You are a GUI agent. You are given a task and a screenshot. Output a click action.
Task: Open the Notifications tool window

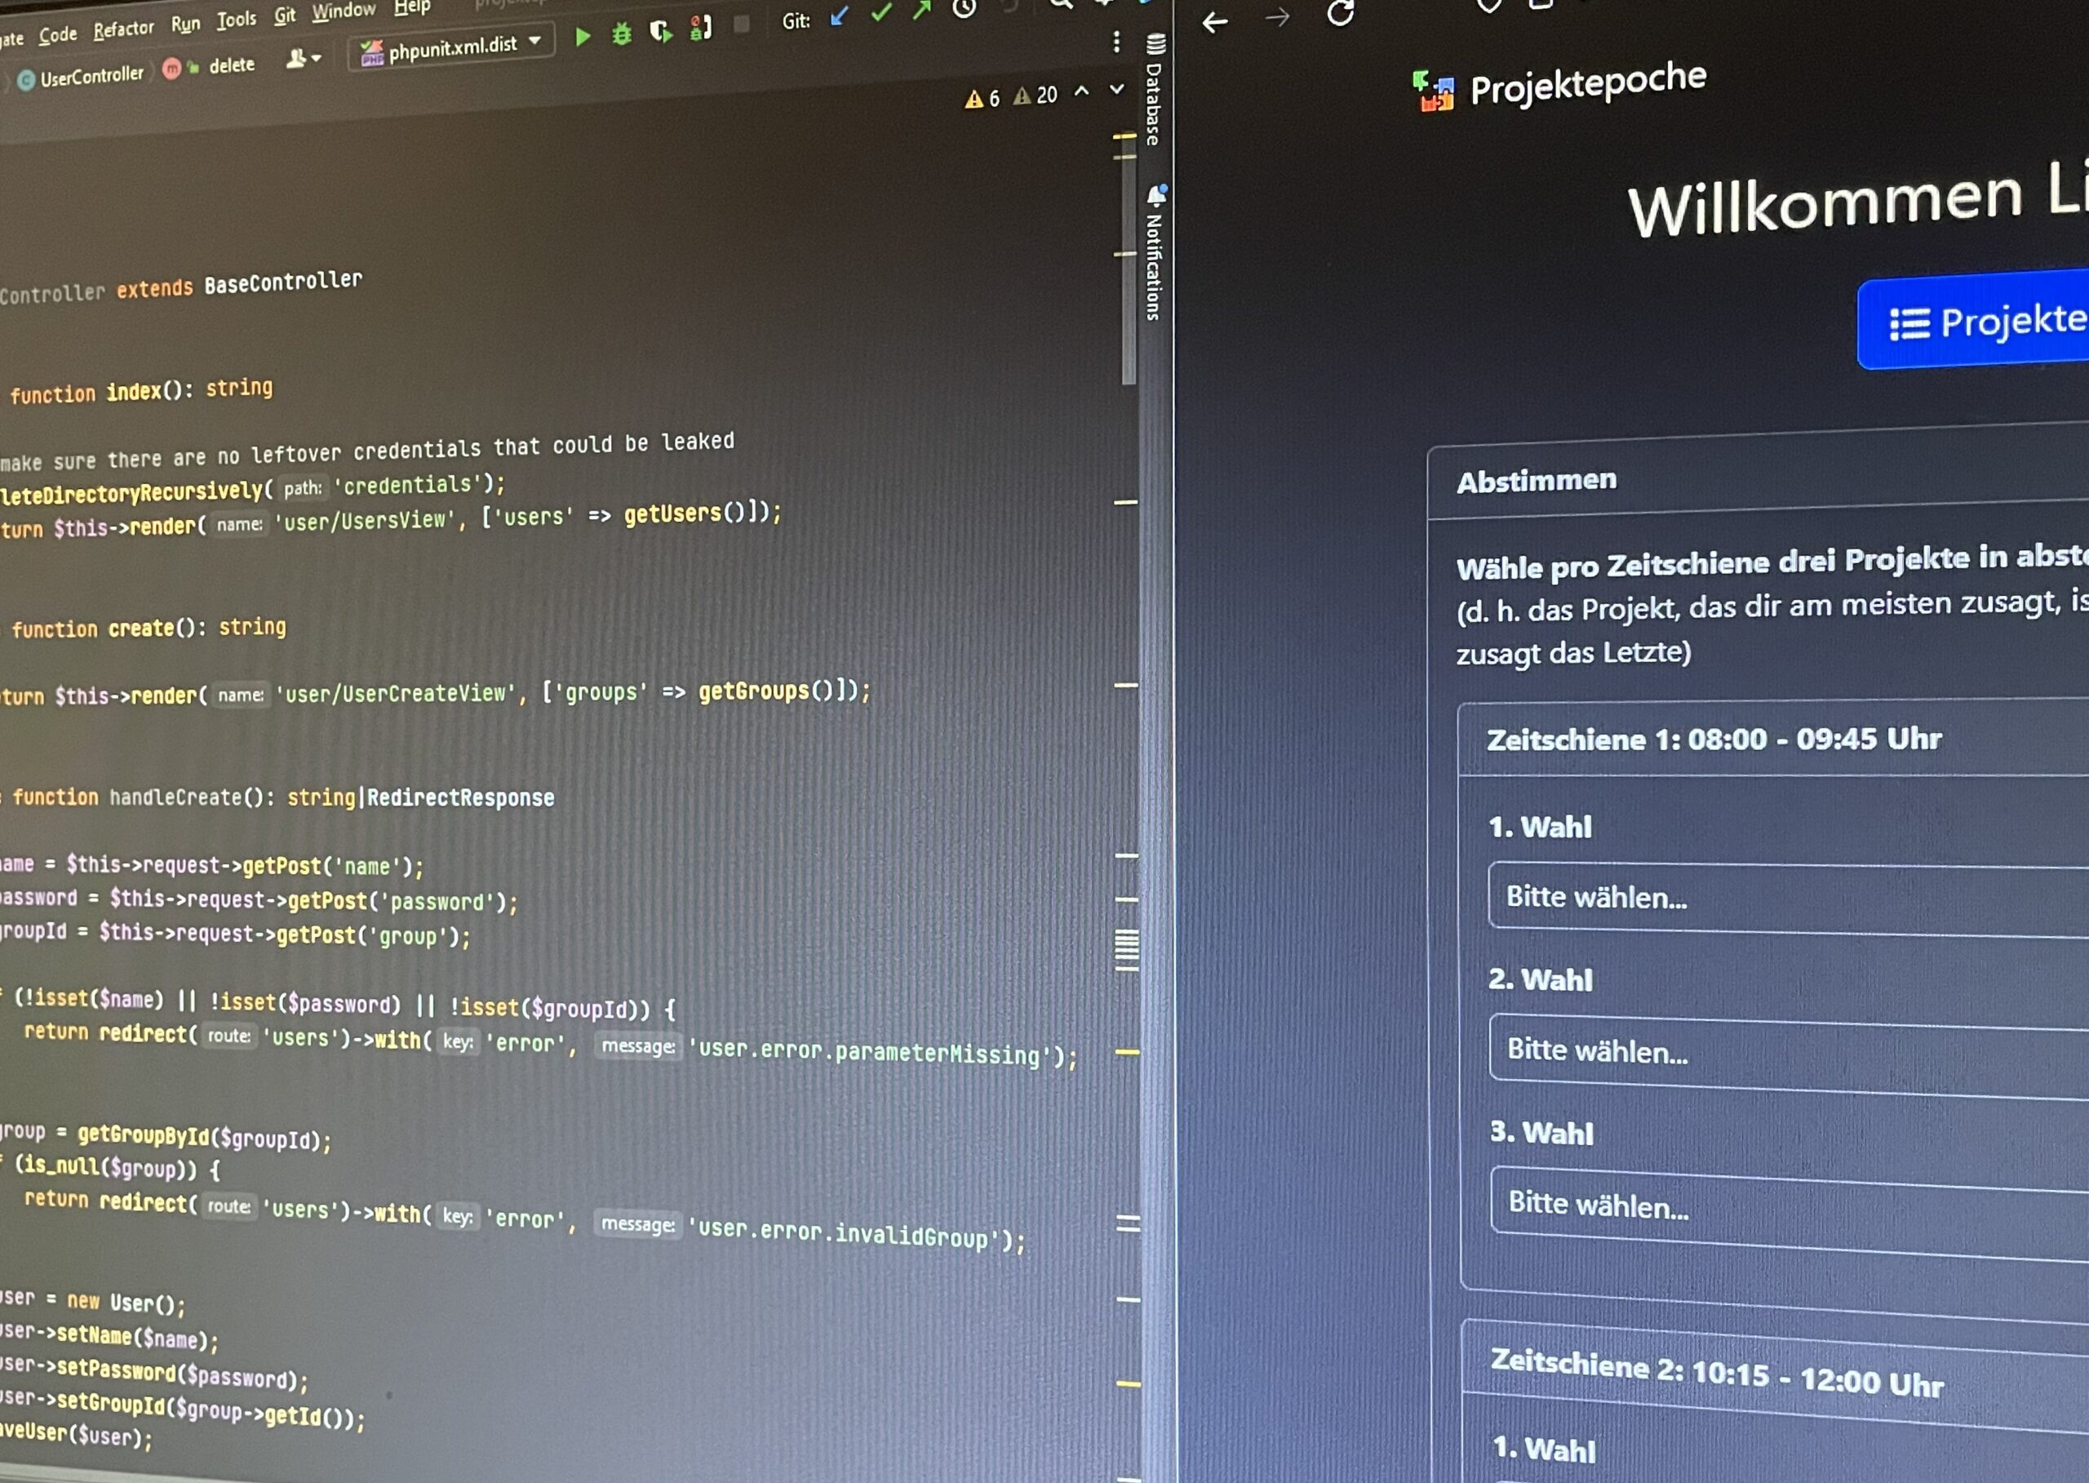pyautogui.click(x=1155, y=253)
